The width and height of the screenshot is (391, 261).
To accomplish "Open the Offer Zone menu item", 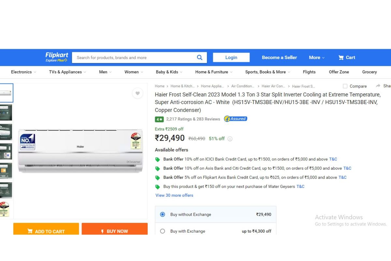I will point(339,72).
